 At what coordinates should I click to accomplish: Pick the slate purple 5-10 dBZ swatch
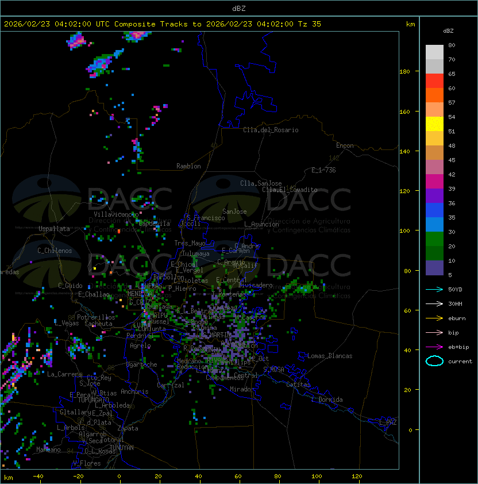[x=434, y=268]
